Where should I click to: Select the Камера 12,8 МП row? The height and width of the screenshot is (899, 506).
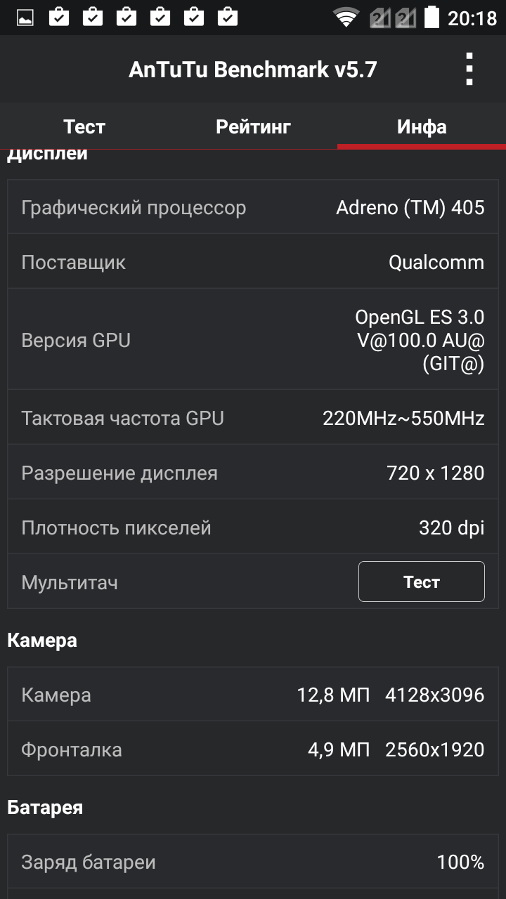(x=253, y=695)
